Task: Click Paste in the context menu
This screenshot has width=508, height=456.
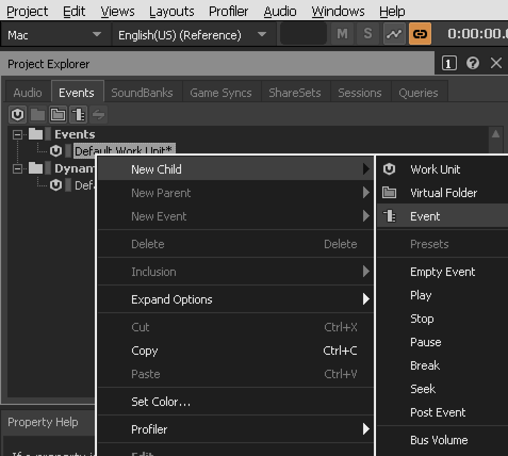Action: point(235,373)
